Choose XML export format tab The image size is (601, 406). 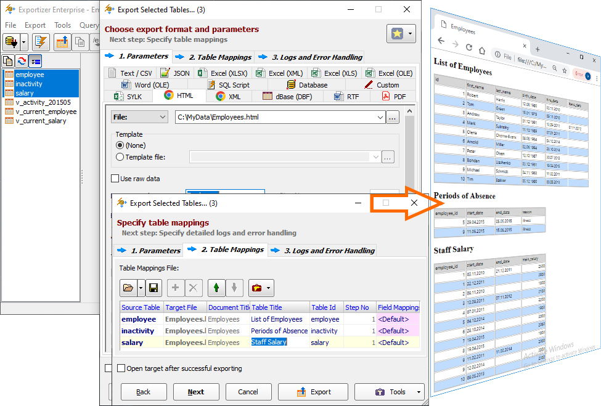[229, 97]
